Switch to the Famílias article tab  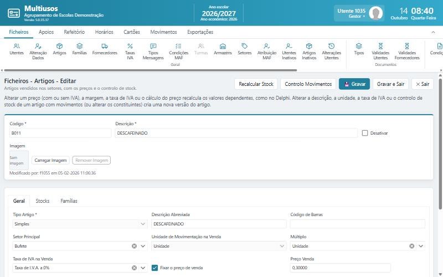(x=69, y=201)
